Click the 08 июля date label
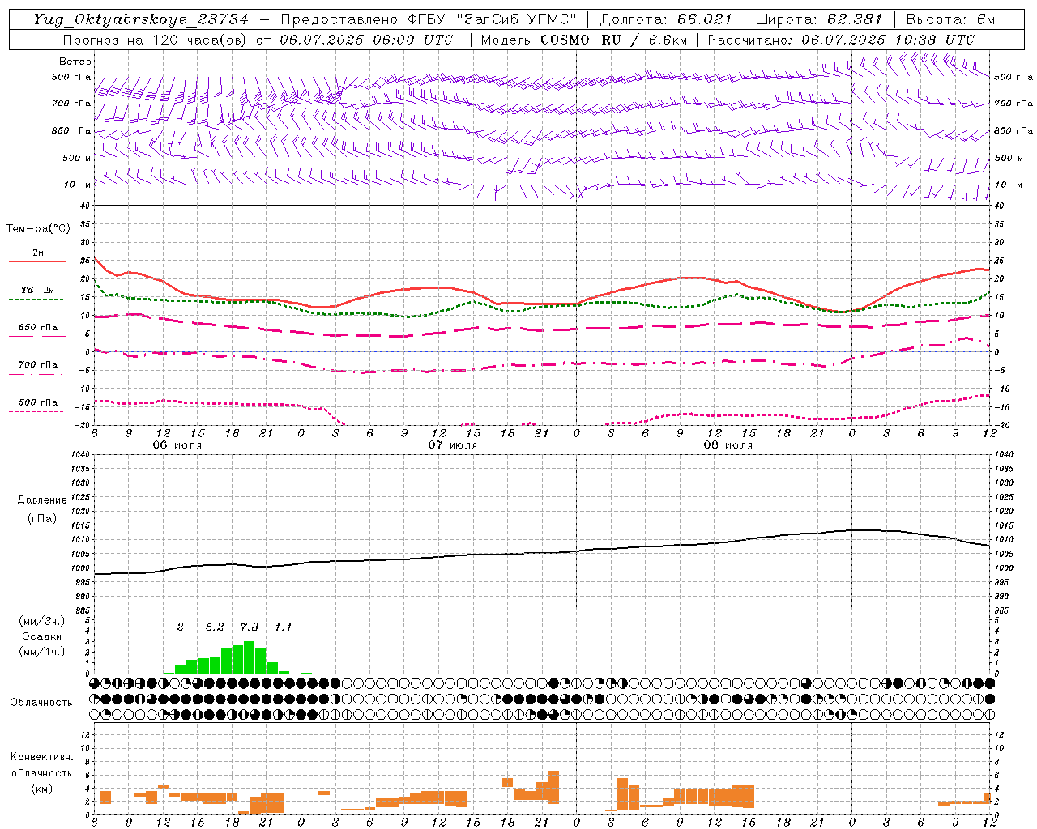Viewport: 1037px width, 829px height. (728, 444)
